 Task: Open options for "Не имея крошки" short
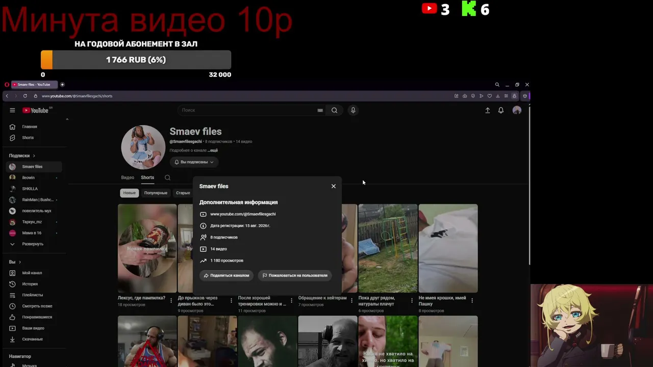(472, 300)
